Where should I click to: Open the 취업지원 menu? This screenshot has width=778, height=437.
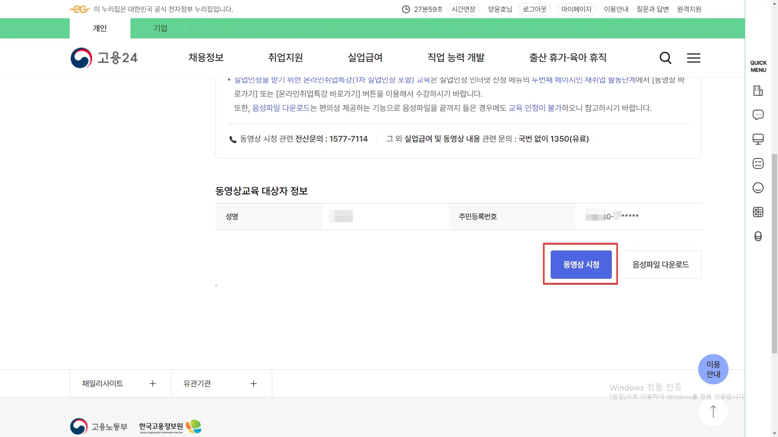(285, 57)
